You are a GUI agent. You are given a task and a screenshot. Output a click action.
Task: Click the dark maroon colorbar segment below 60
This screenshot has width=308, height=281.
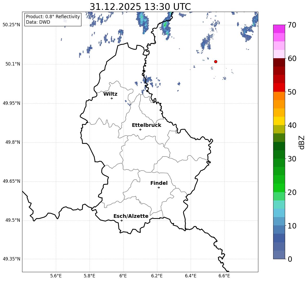279,62
